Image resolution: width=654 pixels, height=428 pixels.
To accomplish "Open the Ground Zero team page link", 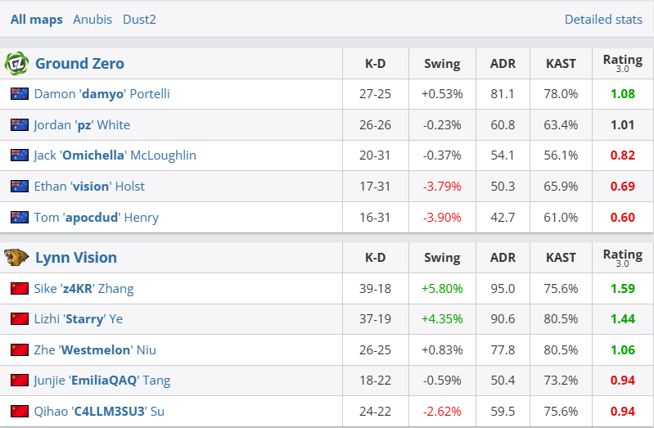I will [79, 63].
